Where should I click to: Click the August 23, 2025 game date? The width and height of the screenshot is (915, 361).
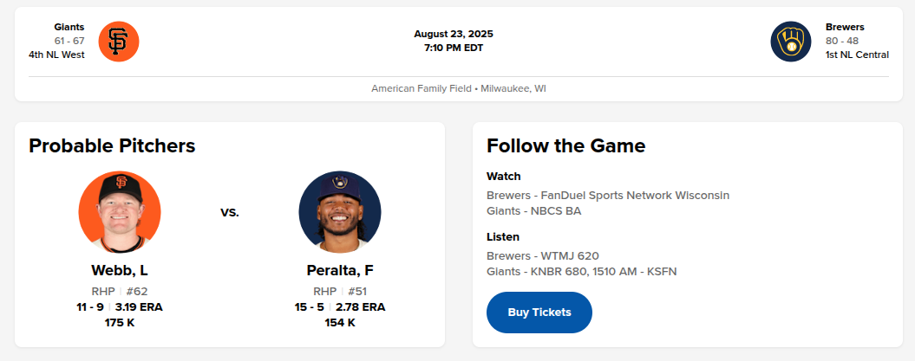point(454,34)
